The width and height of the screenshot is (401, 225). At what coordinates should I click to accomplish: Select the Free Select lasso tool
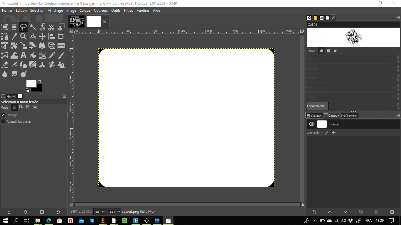[23, 27]
